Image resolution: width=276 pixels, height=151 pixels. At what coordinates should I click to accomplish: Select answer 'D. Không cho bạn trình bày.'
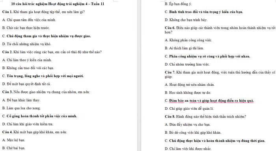186,20
